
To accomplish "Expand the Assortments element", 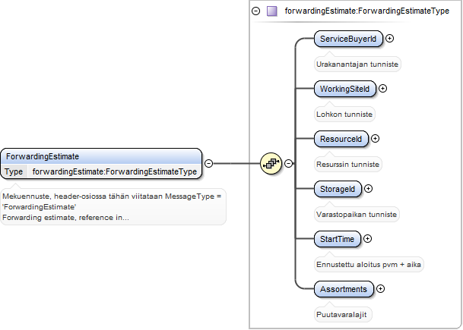I will pos(381,289).
